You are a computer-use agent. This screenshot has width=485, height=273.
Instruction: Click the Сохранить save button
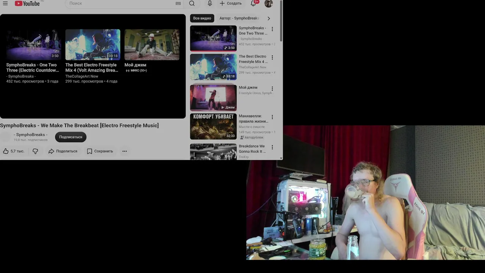[x=100, y=151]
